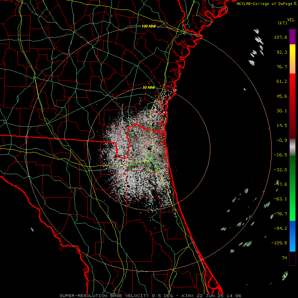Viewport: 298px width, 298px height.
Task: Pick the green segment of velocity scale
Action: point(292,188)
